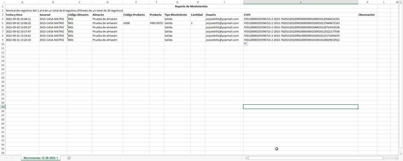
Task: Select date cell 2022-09-05 10:48:11
Action: 22,19
